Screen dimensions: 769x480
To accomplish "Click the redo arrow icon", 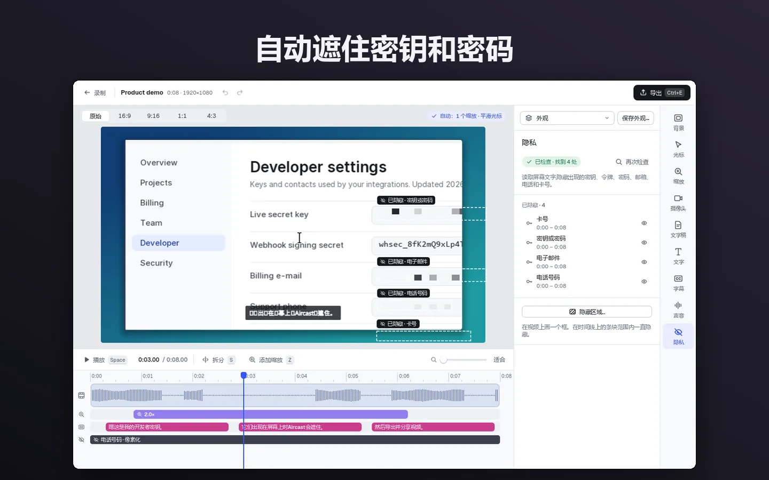I will coord(240,93).
